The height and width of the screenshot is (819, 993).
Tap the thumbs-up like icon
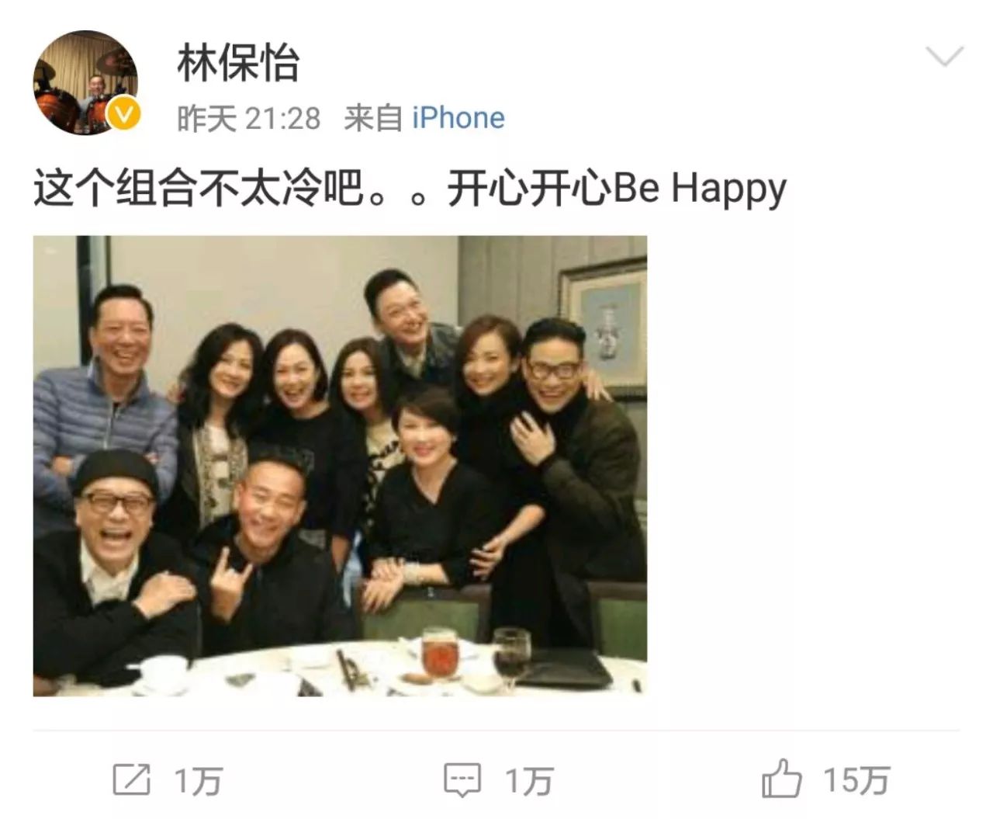pyautogui.click(x=781, y=778)
